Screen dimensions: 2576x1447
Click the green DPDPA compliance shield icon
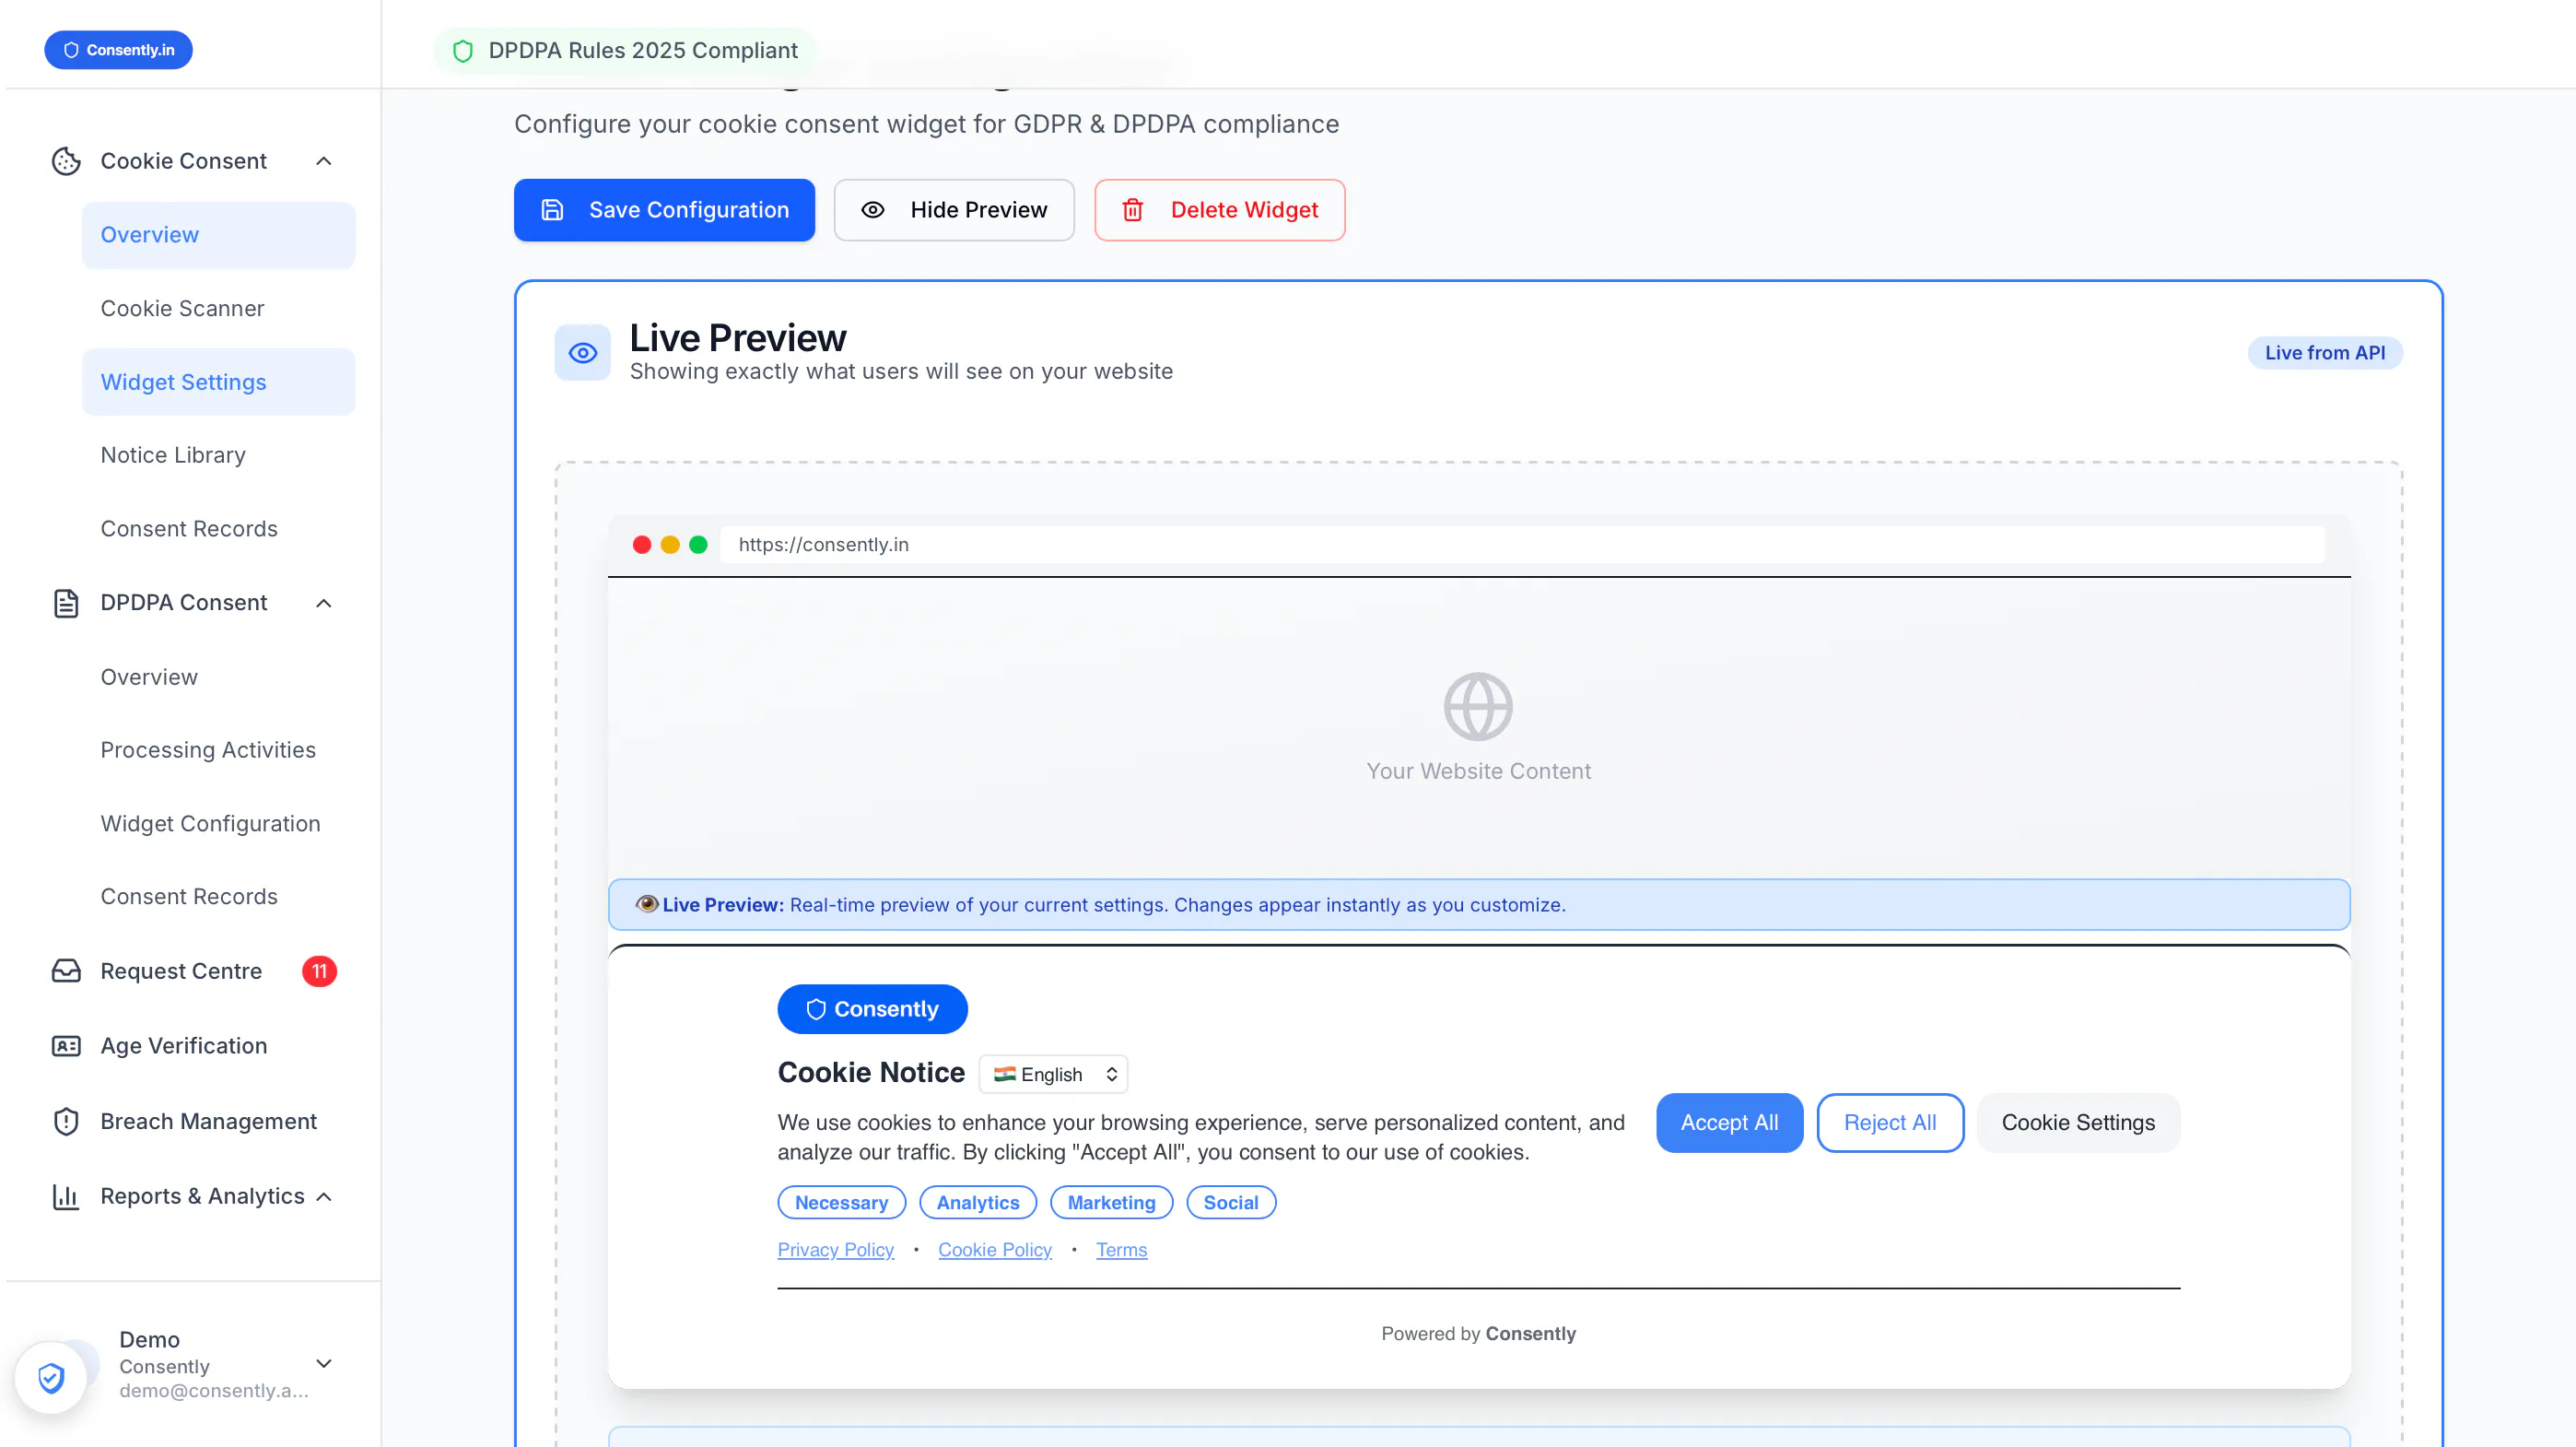tap(463, 51)
